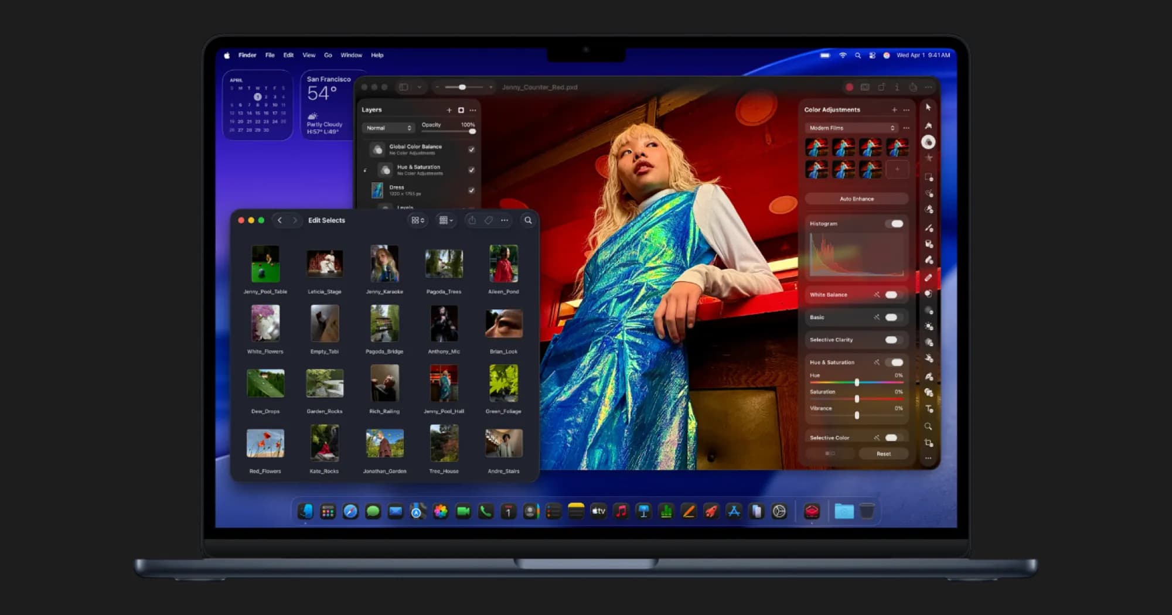
Task: Add an adjustment with plus in Color Adjustments
Action: pyautogui.click(x=894, y=110)
